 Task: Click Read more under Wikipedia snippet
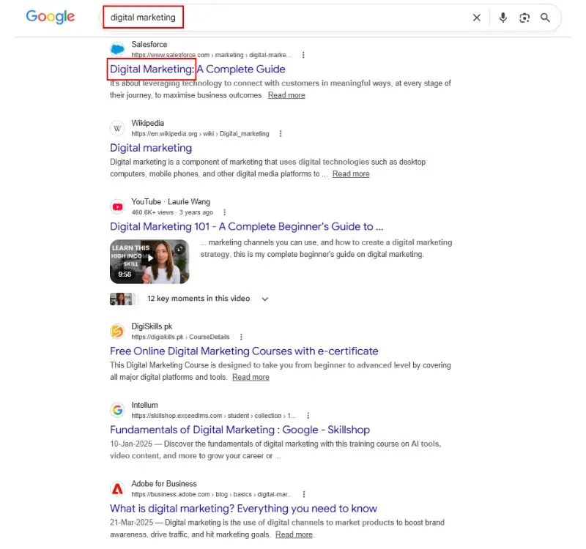(351, 174)
